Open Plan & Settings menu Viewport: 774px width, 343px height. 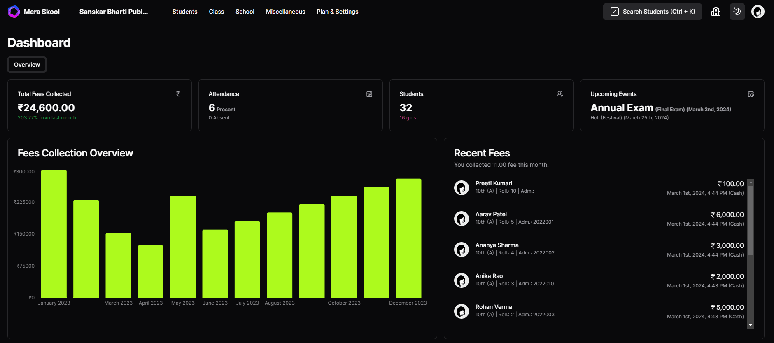(337, 12)
